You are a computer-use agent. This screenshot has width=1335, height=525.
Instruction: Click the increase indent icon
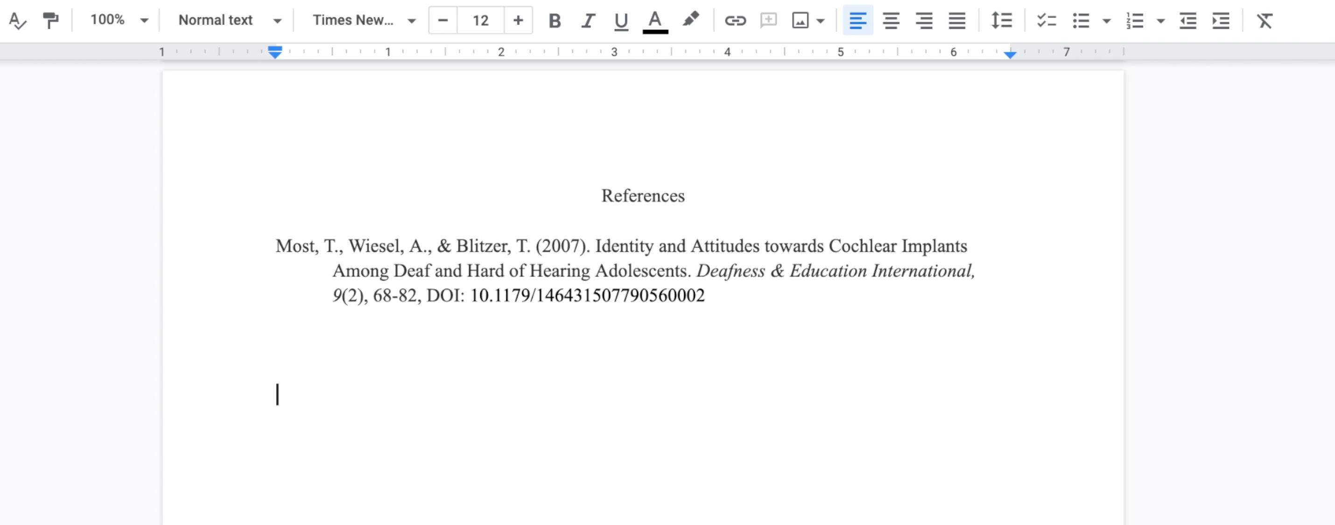coord(1221,21)
